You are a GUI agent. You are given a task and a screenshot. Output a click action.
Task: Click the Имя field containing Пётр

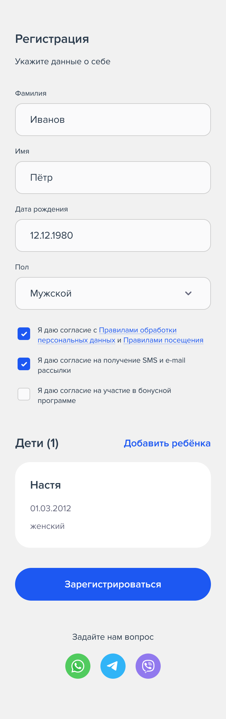(113, 178)
